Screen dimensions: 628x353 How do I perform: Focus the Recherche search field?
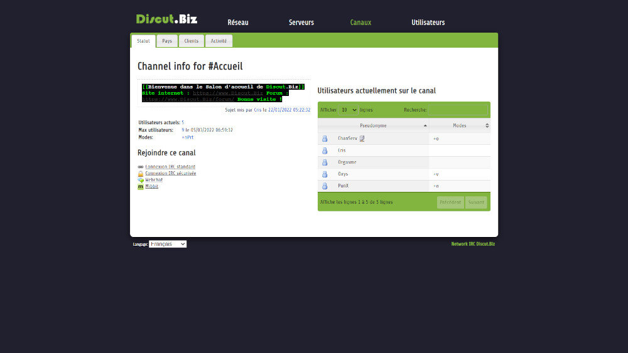click(x=458, y=110)
